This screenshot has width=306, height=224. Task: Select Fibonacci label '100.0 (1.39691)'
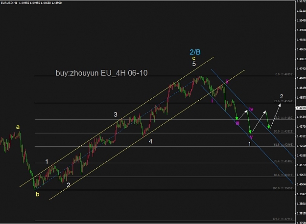point(283,188)
